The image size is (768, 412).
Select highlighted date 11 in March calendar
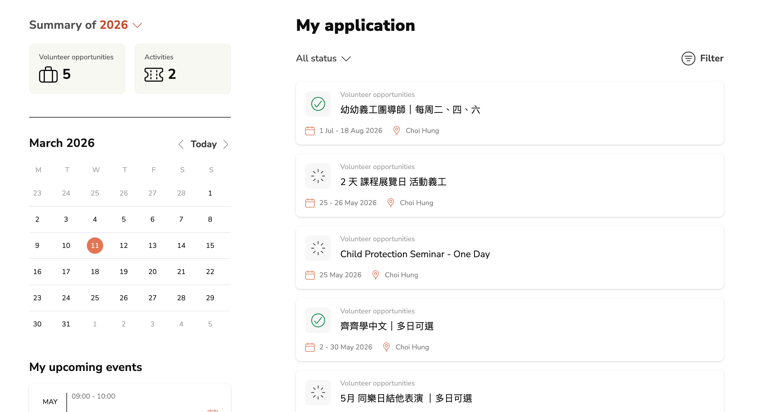point(95,246)
